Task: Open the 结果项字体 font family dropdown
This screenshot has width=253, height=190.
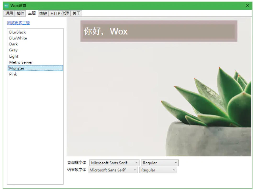Action: click(113, 170)
